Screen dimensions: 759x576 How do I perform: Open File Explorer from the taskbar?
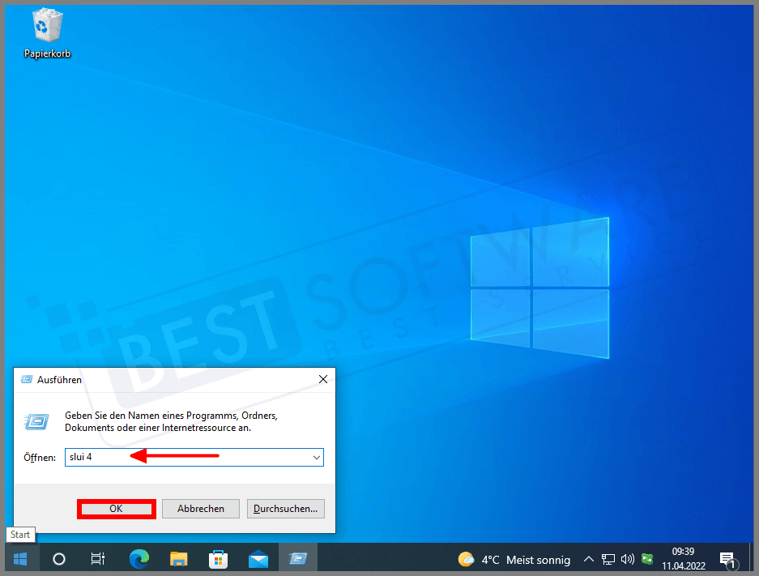[178, 558]
